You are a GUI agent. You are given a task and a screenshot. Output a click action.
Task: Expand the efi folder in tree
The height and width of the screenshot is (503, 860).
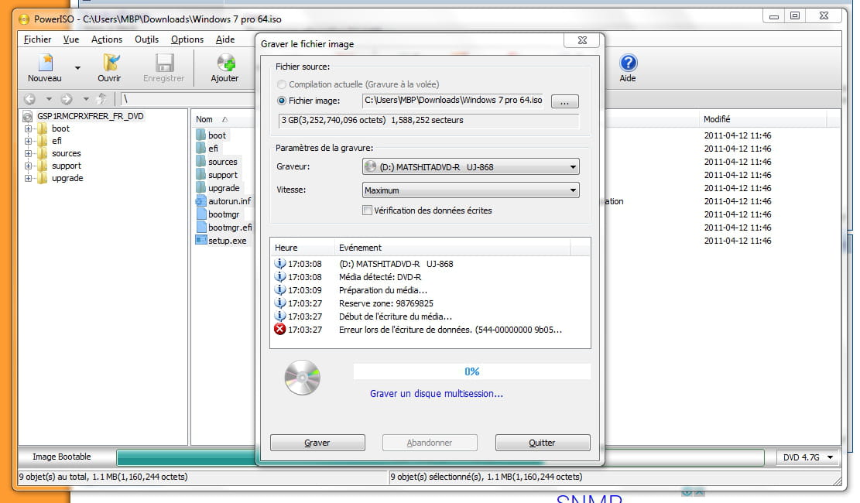(x=28, y=141)
